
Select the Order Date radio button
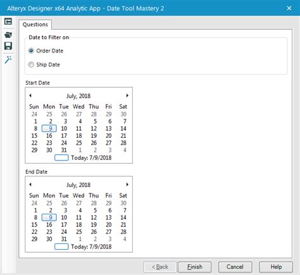coord(31,51)
